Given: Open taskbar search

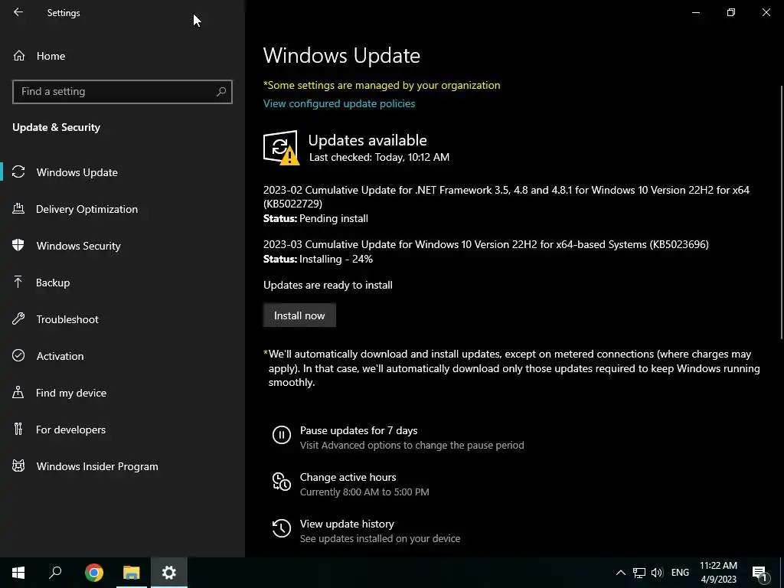Looking at the screenshot, I should (55, 573).
